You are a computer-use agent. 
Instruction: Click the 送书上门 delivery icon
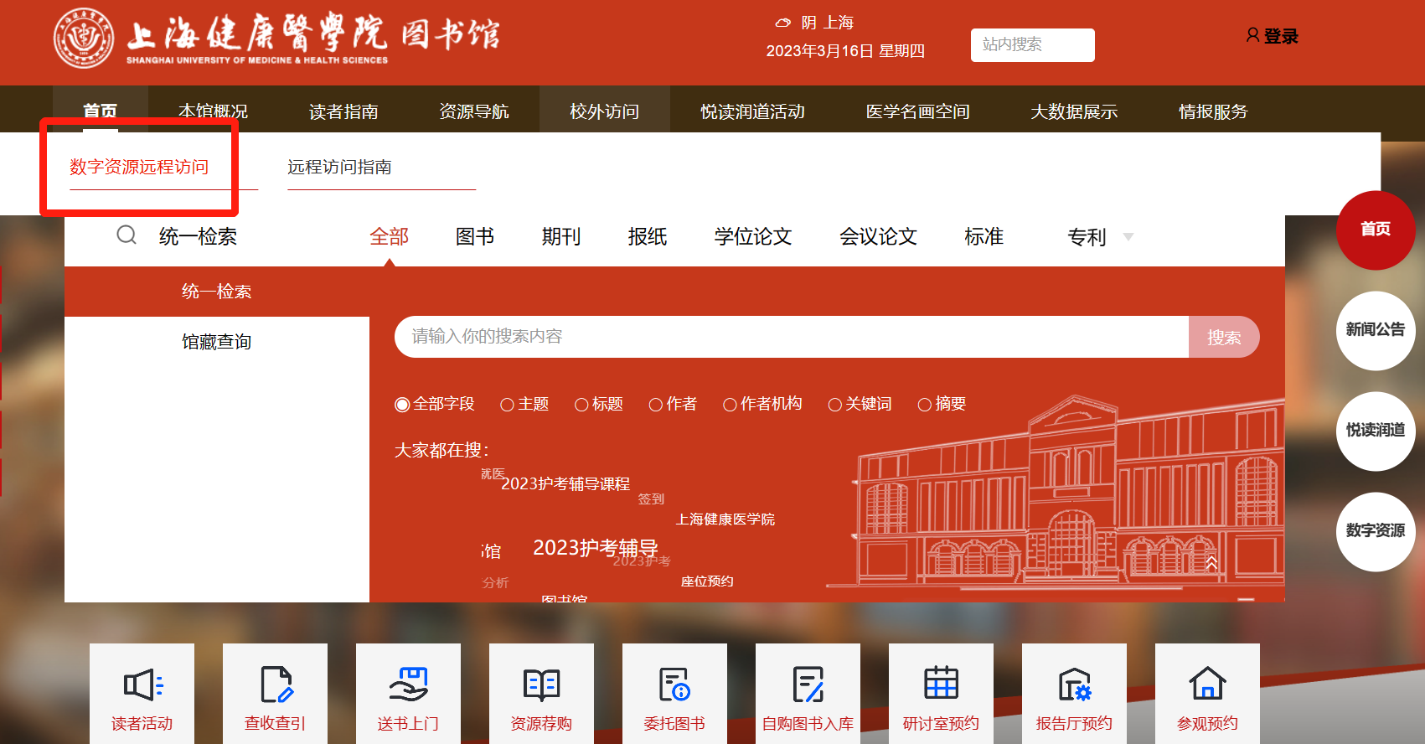[x=408, y=685]
